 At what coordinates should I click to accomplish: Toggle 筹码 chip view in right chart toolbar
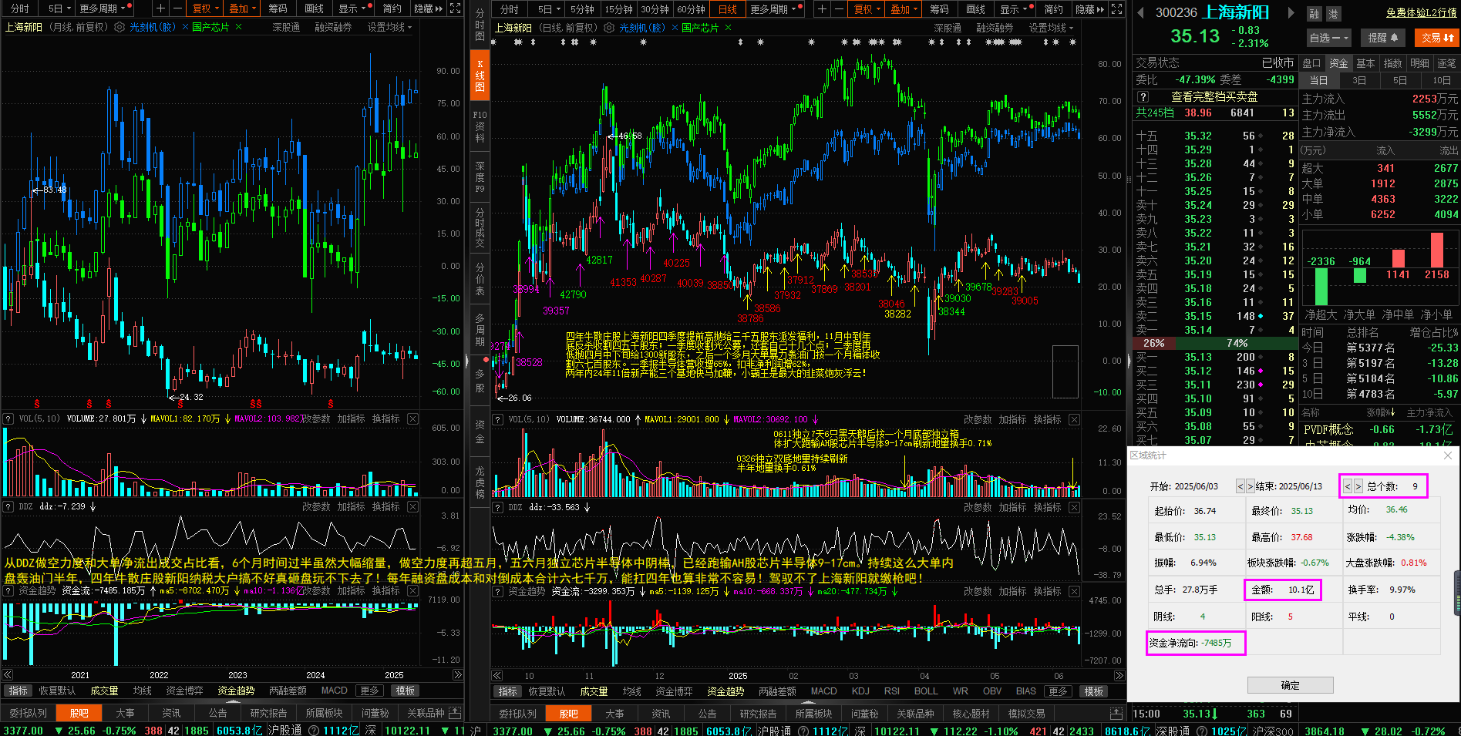pos(939,9)
